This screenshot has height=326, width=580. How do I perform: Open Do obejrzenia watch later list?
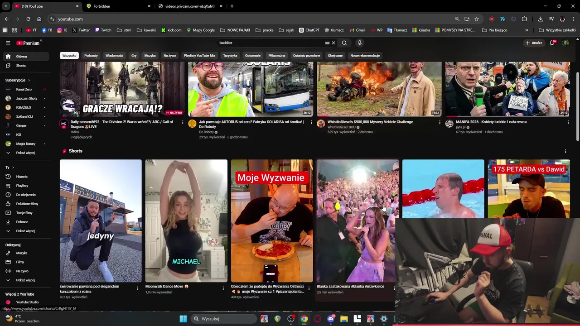(25, 195)
